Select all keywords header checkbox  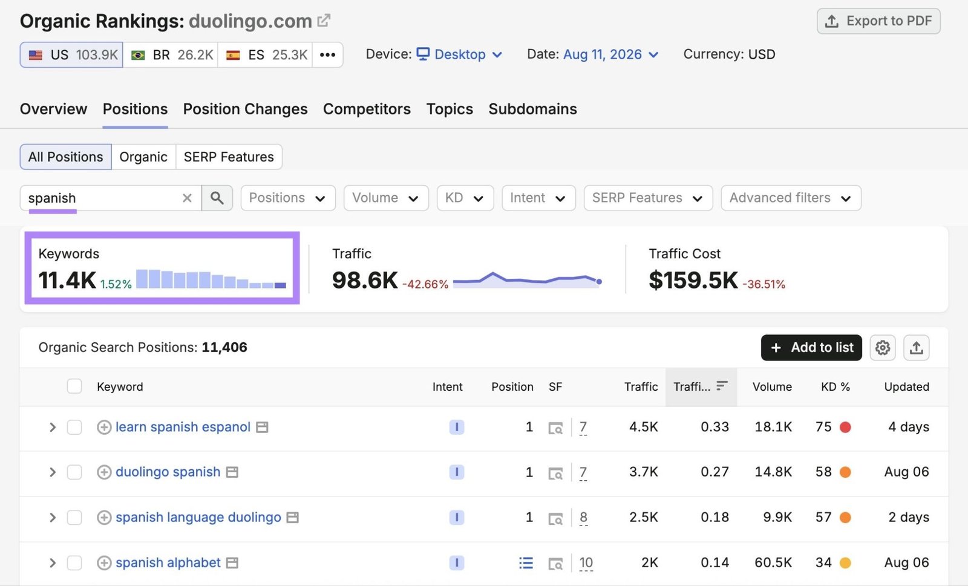tap(74, 386)
